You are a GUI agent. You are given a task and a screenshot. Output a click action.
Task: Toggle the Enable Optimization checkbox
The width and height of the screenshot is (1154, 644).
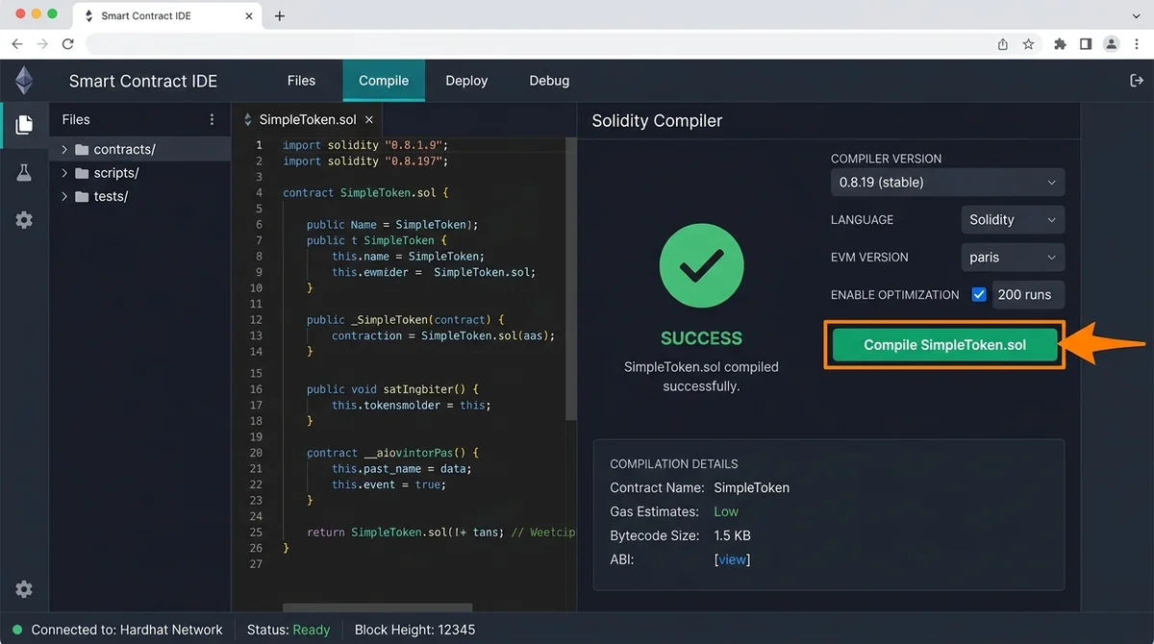click(x=979, y=295)
